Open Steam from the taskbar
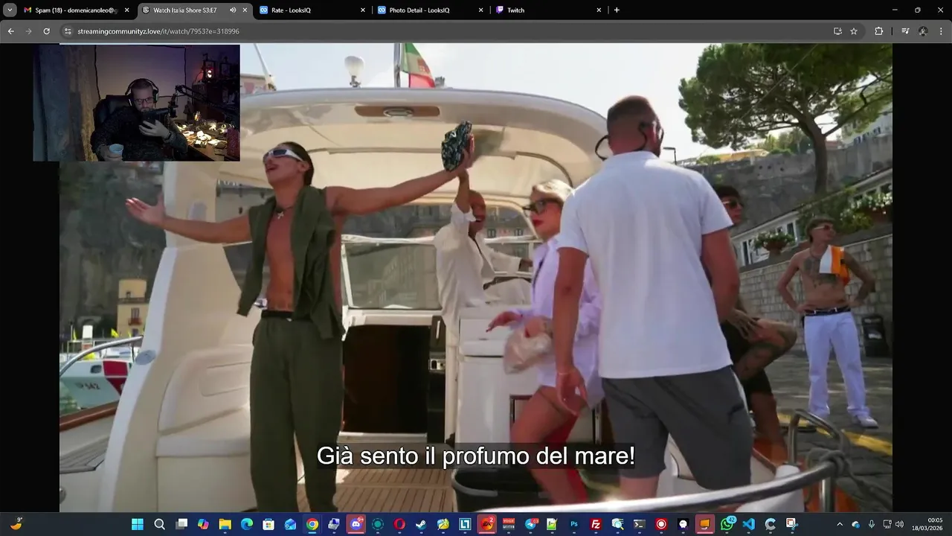Screen dimensions: 952x536 tap(421, 524)
